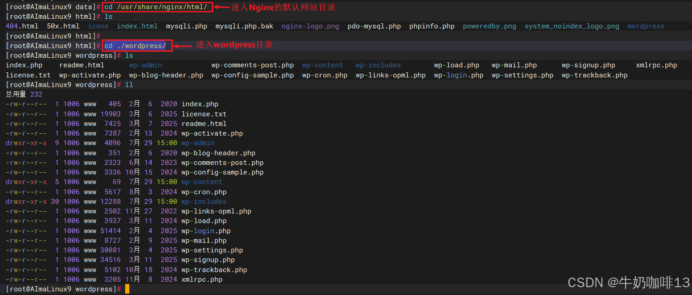Click size 3336 of wp-config-sample.php
This screenshot has height=295, width=692.
[x=112, y=172]
